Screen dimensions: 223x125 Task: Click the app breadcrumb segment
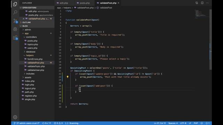[59, 8]
